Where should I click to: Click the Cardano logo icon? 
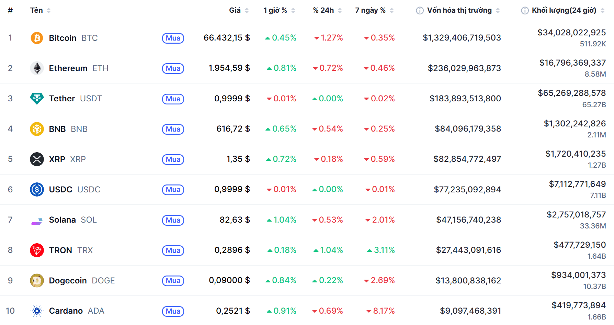tap(37, 311)
